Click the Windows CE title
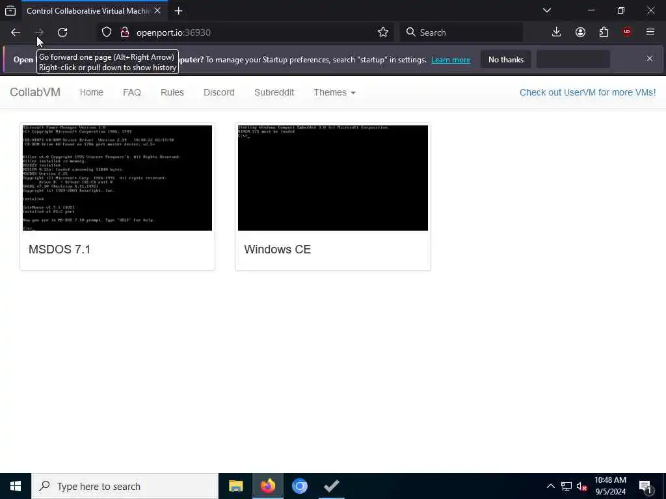Screen dimensions: 666x499 pos(277,249)
